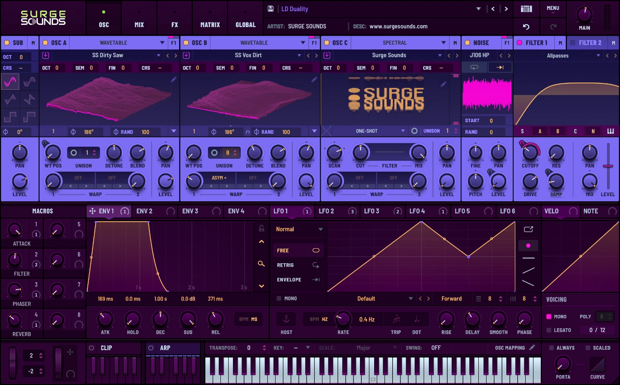620x385 pixels.
Task: Go to next preset arrow
Action: pos(506,9)
